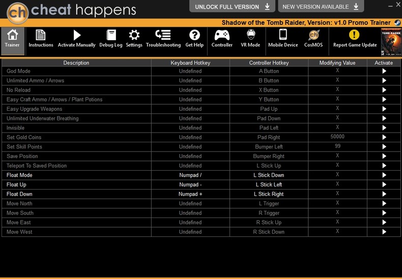This screenshot has width=402, height=279.
Task: Activate Easy Craft Ammo cheat
Action: point(384,100)
